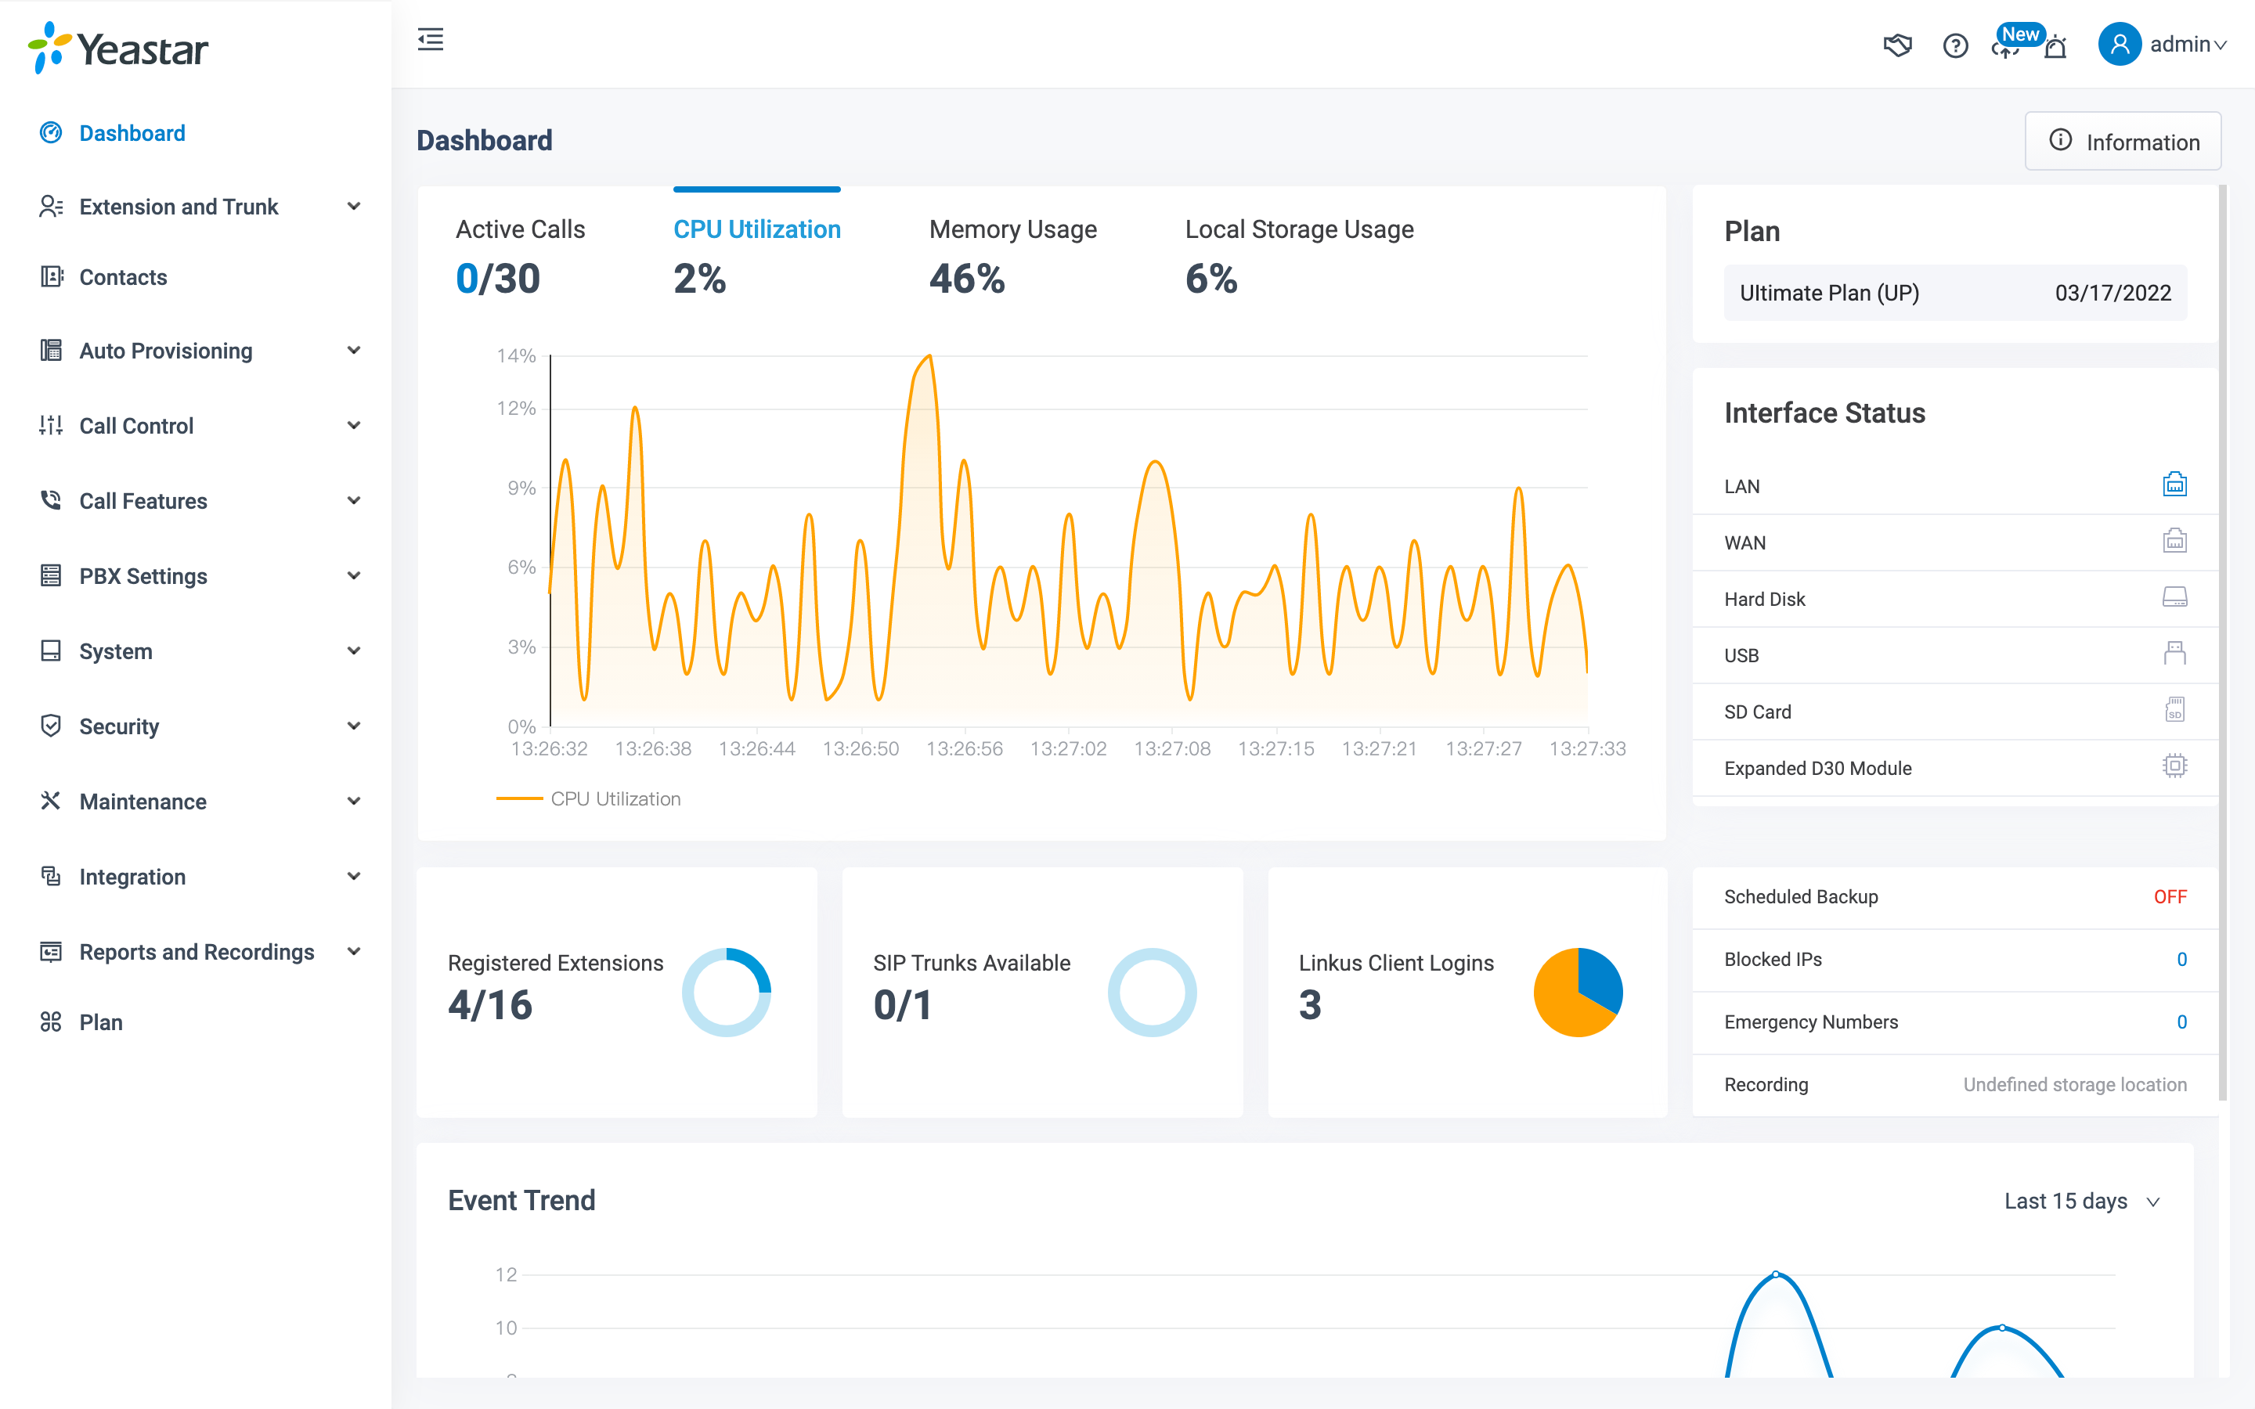This screenshot has height=1409, width=2255.
Task: Click the Information button top right
Action: 2122,139
